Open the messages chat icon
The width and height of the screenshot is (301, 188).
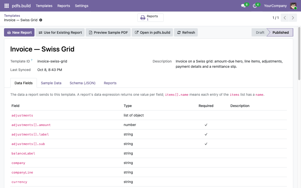pos(243,6)
